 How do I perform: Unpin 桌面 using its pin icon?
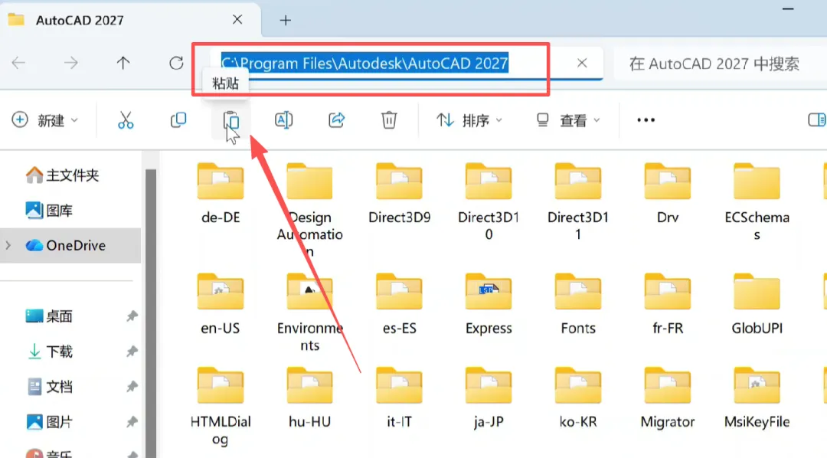[132, 316]
